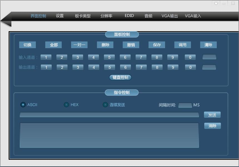Click the 撤销 undo button

coord(131,45)
